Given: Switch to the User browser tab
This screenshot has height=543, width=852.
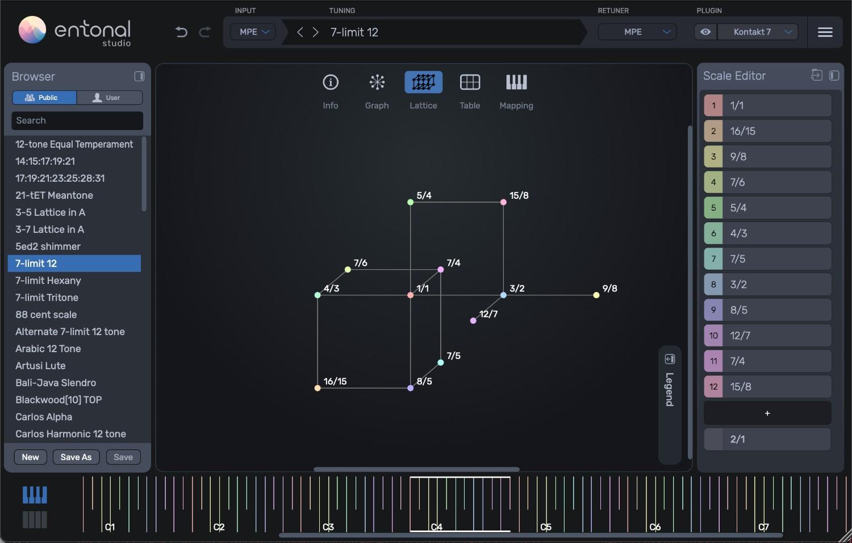Looking at the screenshot, I should pos(109,97).
